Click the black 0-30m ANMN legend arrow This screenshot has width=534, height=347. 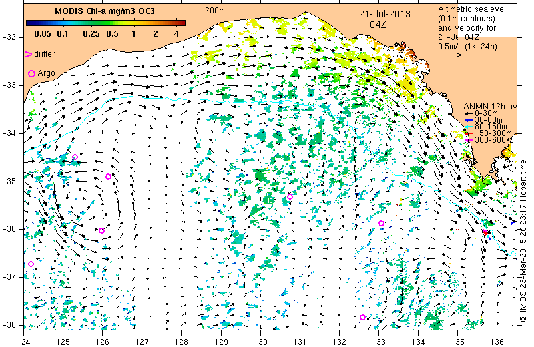click(x=469, y=113)
